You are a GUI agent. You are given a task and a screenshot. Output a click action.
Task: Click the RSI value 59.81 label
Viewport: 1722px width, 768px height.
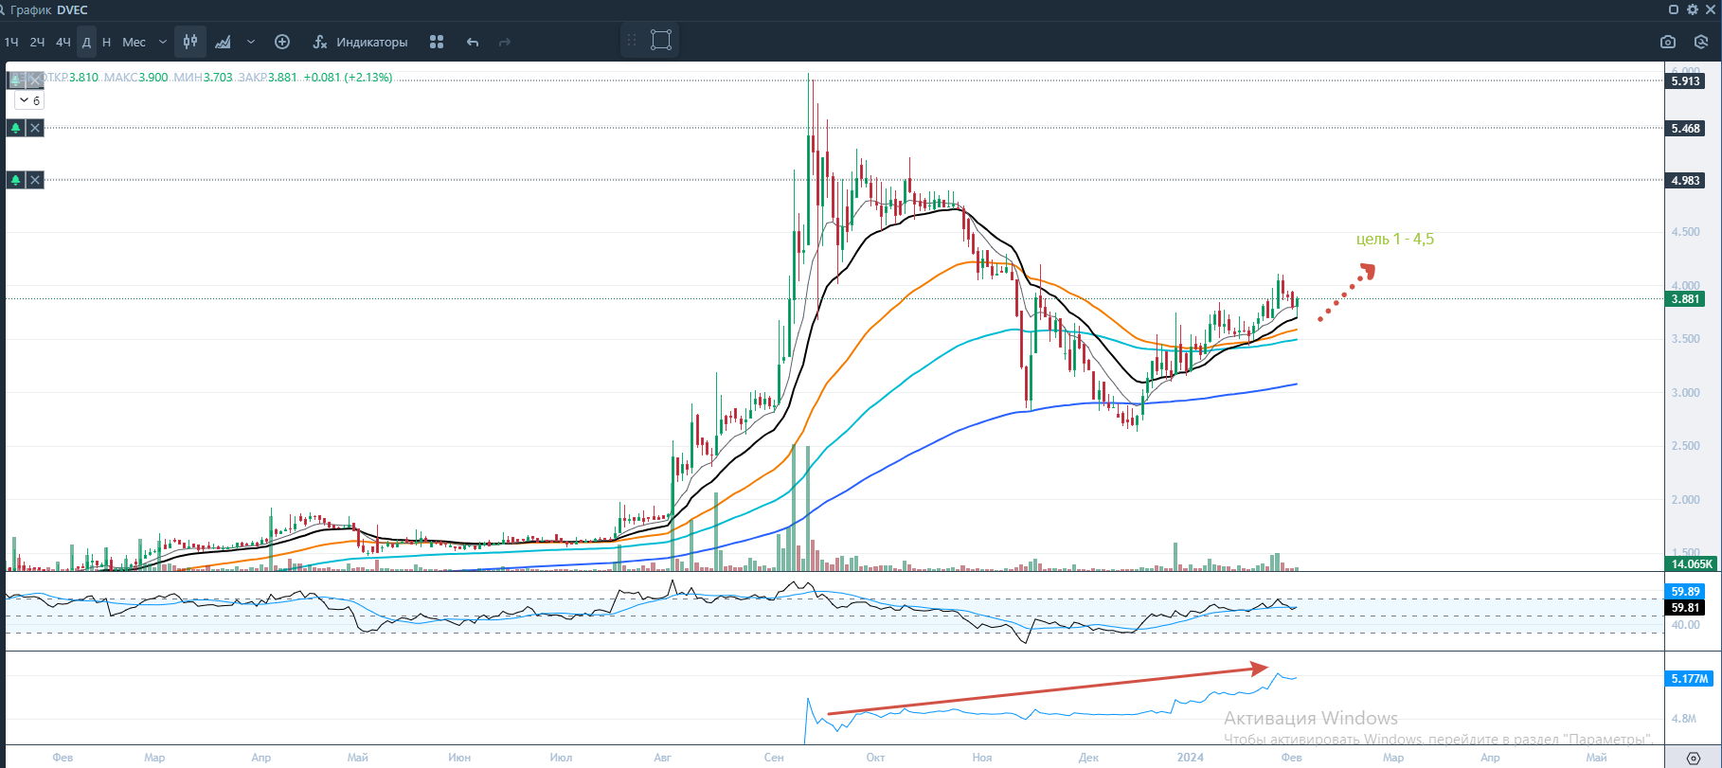tap(1685, 608)
